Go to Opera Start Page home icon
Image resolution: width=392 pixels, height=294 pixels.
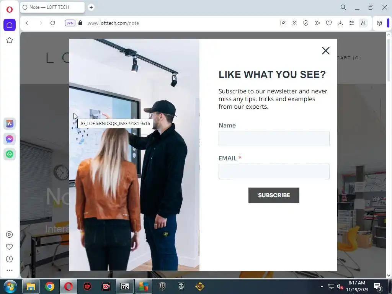(10, 25)
